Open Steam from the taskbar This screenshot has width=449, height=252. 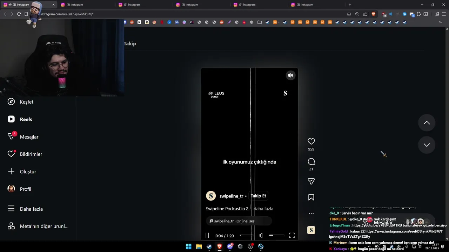click(209, 246)
